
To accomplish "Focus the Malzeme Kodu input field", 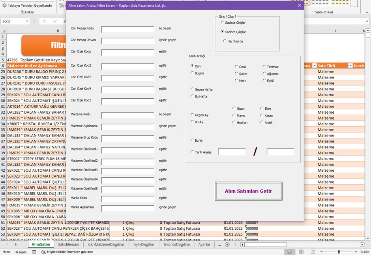I will [x=127, y=115].
